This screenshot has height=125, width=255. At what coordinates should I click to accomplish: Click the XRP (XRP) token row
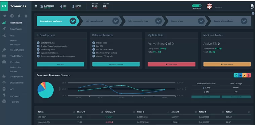tap(144, 117)
